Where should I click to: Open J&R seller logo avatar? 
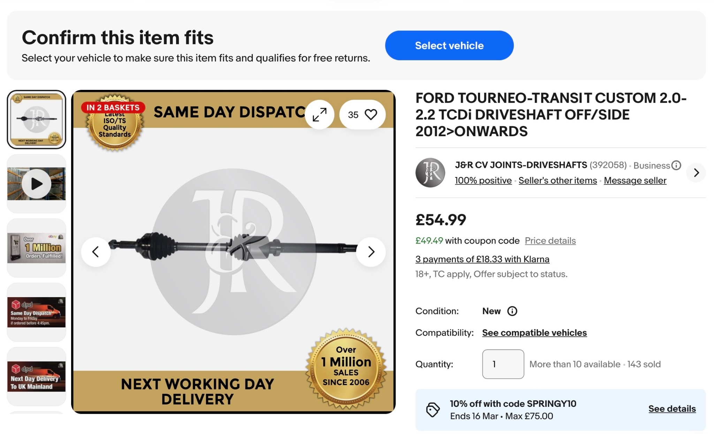pyautogui.click(x=430, y=173)
